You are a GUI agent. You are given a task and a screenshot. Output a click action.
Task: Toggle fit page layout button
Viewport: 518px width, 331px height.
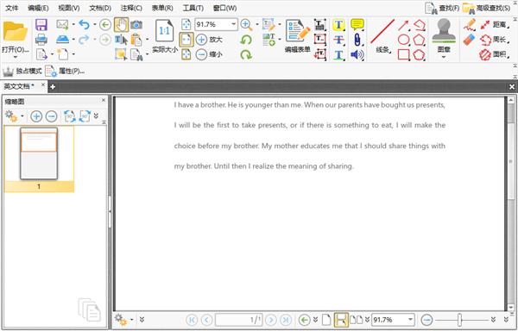coord(186,40)
